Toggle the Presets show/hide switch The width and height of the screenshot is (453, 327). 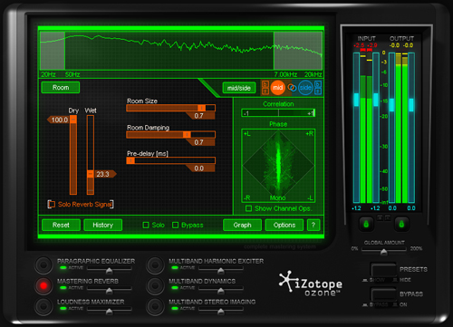[383, 270]
